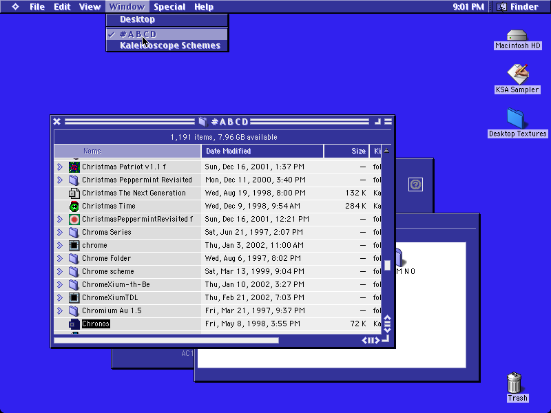Screen dimensions: 551x413
Task: Sort by the Date Modified column header
Action: [262, 151]
